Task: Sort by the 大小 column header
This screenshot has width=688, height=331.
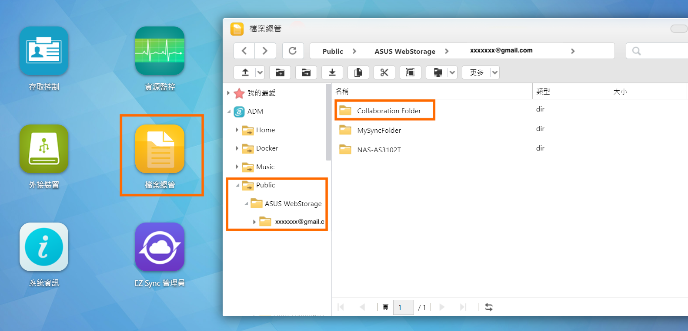Action: (648, 92)
